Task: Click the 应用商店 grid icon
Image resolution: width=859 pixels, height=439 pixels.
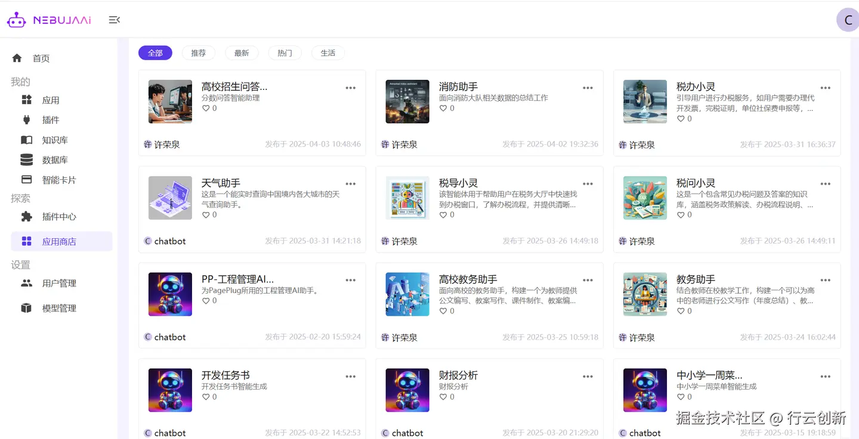Action: [26, 241]
